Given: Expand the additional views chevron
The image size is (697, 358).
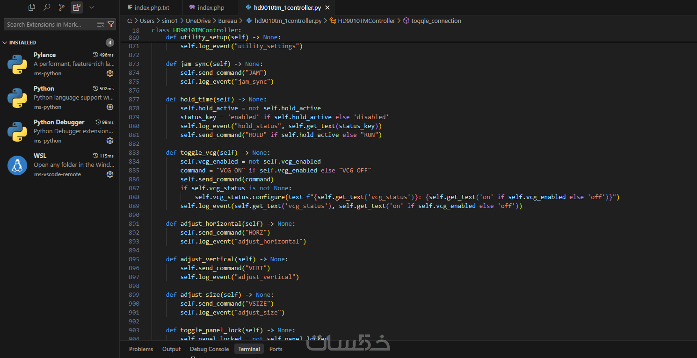Looking at the screenshot, I should 92,7.
